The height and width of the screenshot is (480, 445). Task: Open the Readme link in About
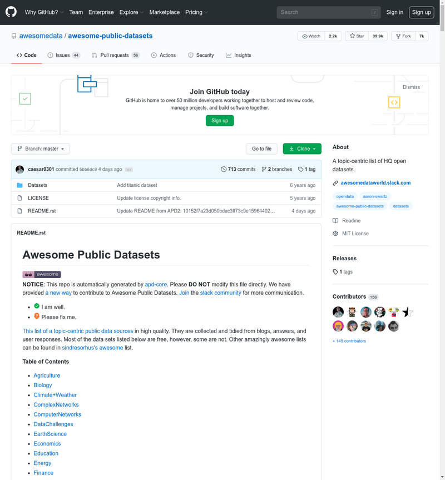tap(347, 221)
